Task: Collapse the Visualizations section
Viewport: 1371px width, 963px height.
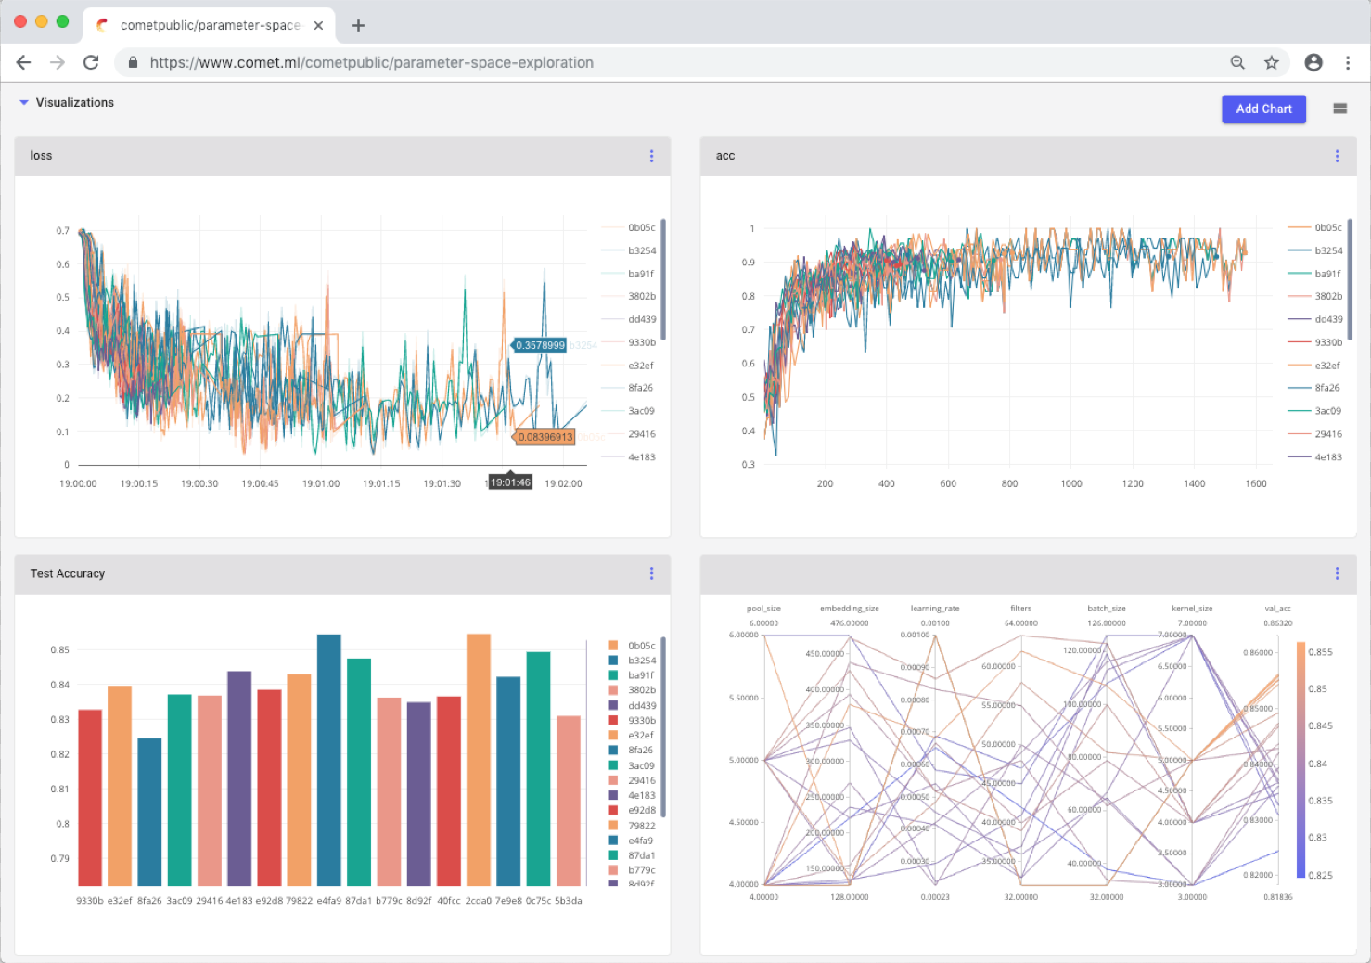Action: tap(24, 103)
